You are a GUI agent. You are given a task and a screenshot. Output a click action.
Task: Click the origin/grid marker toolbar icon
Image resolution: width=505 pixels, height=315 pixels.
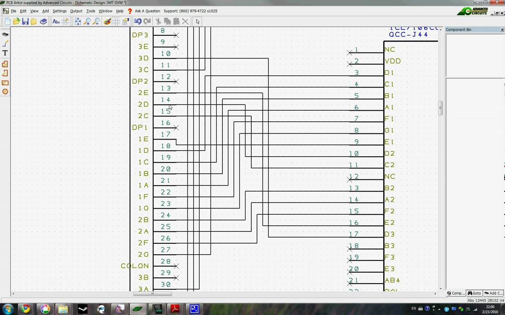pos(65,21)
